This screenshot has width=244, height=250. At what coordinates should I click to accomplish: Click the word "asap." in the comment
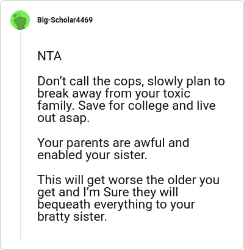pyautogui.click(x=74, y=118)
